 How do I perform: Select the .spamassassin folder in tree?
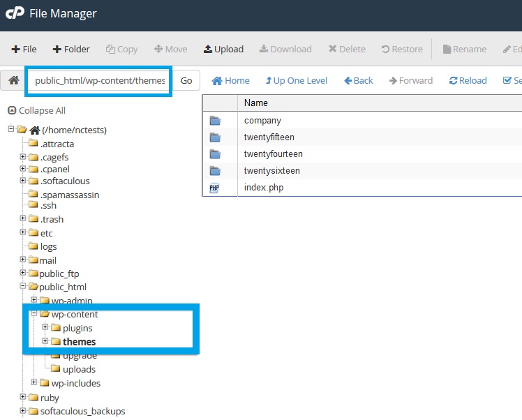click(x=70, y=195)
